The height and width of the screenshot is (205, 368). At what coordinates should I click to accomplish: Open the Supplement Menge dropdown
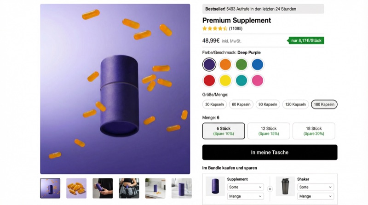click(x=245, y=196)
